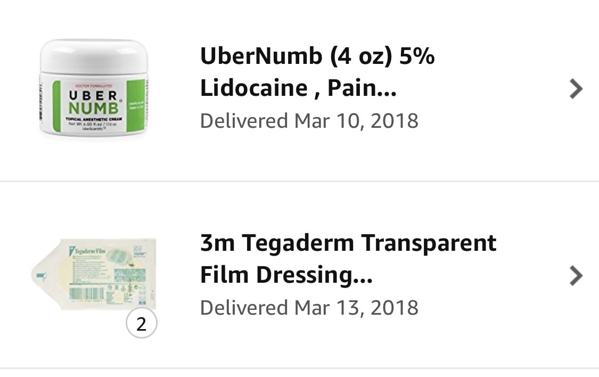Select the UberNumb order row
599x377 pixels.
click(299, 90)
